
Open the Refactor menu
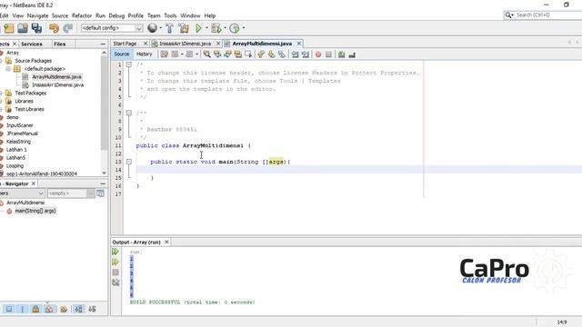(82, 15)
